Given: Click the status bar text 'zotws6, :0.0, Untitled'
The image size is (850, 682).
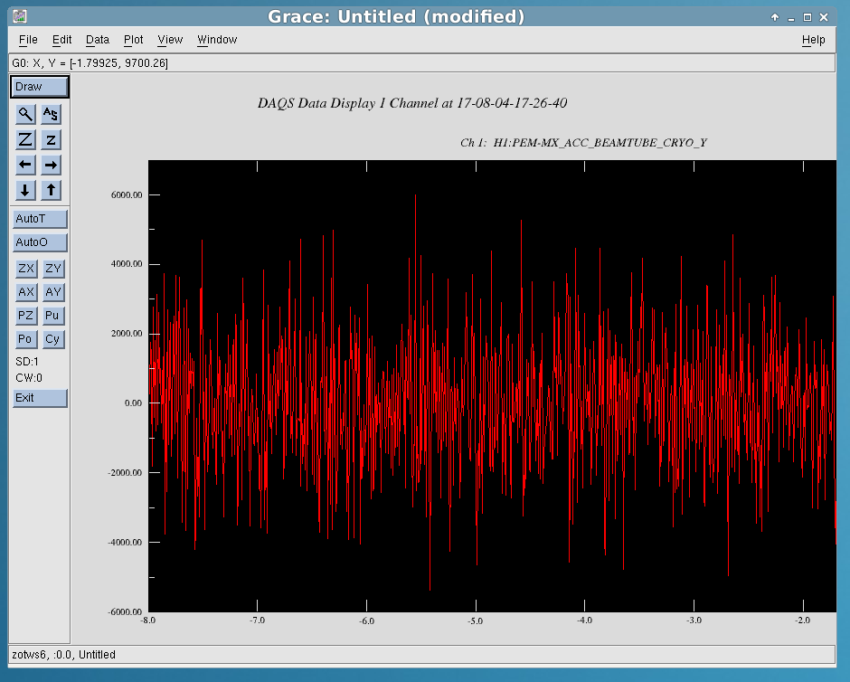Looking at the screenshot, I should 64,655.
